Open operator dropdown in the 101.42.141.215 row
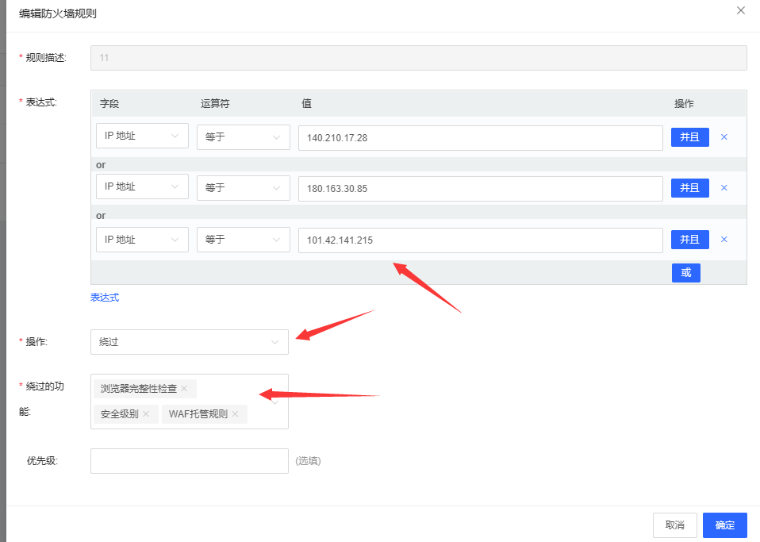Screen dimensions: 760x542 244,240
